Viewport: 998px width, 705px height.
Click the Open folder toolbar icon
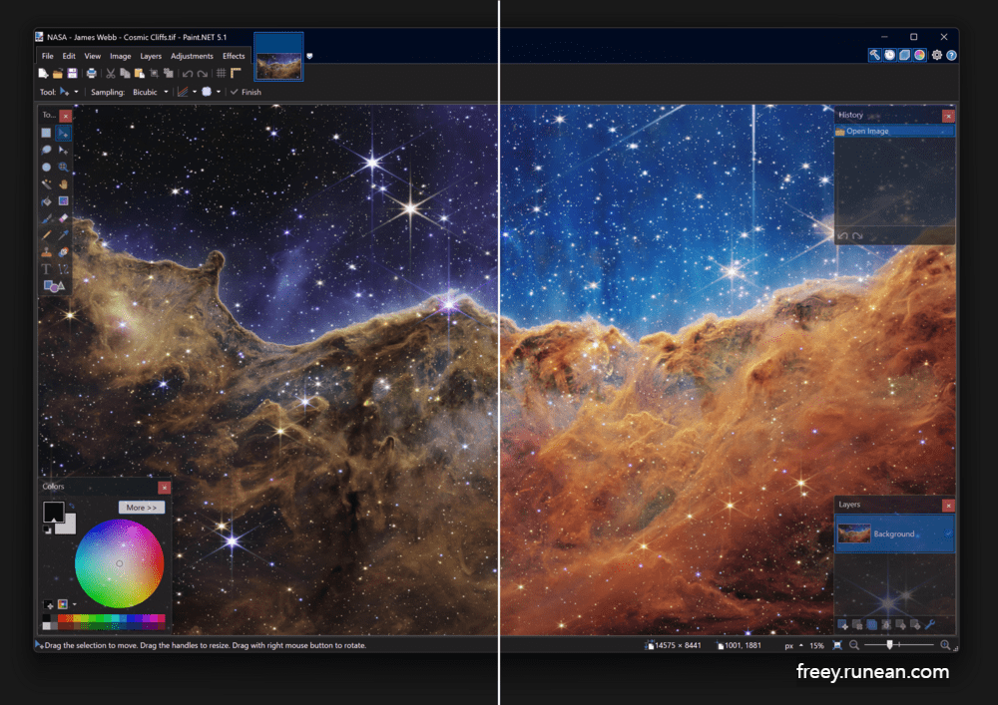[x=57, y=74]
